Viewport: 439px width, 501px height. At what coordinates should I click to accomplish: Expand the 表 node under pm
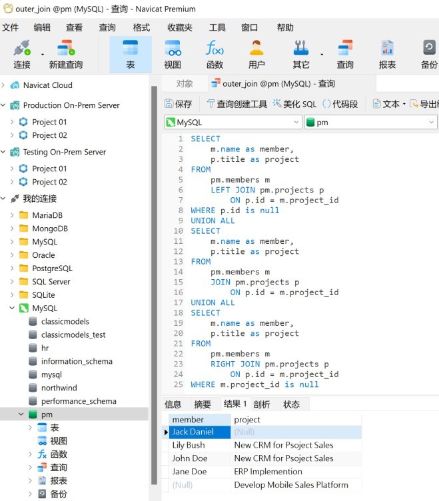pos(30,428)
